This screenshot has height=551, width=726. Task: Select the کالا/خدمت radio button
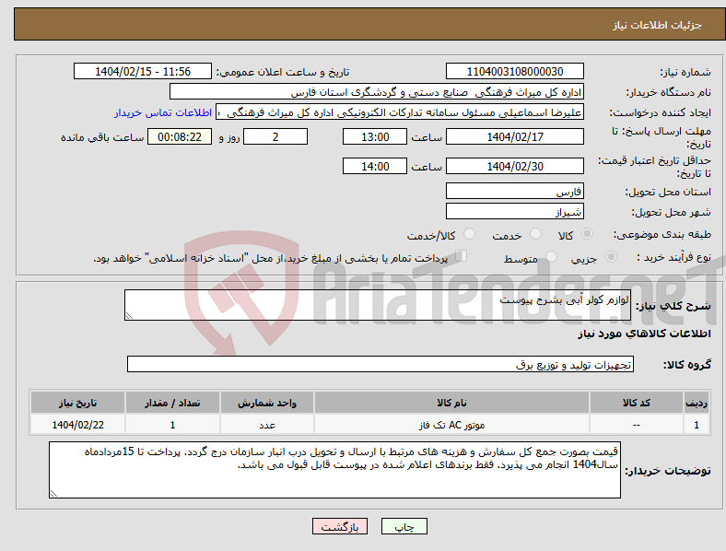tap(469, 234)
